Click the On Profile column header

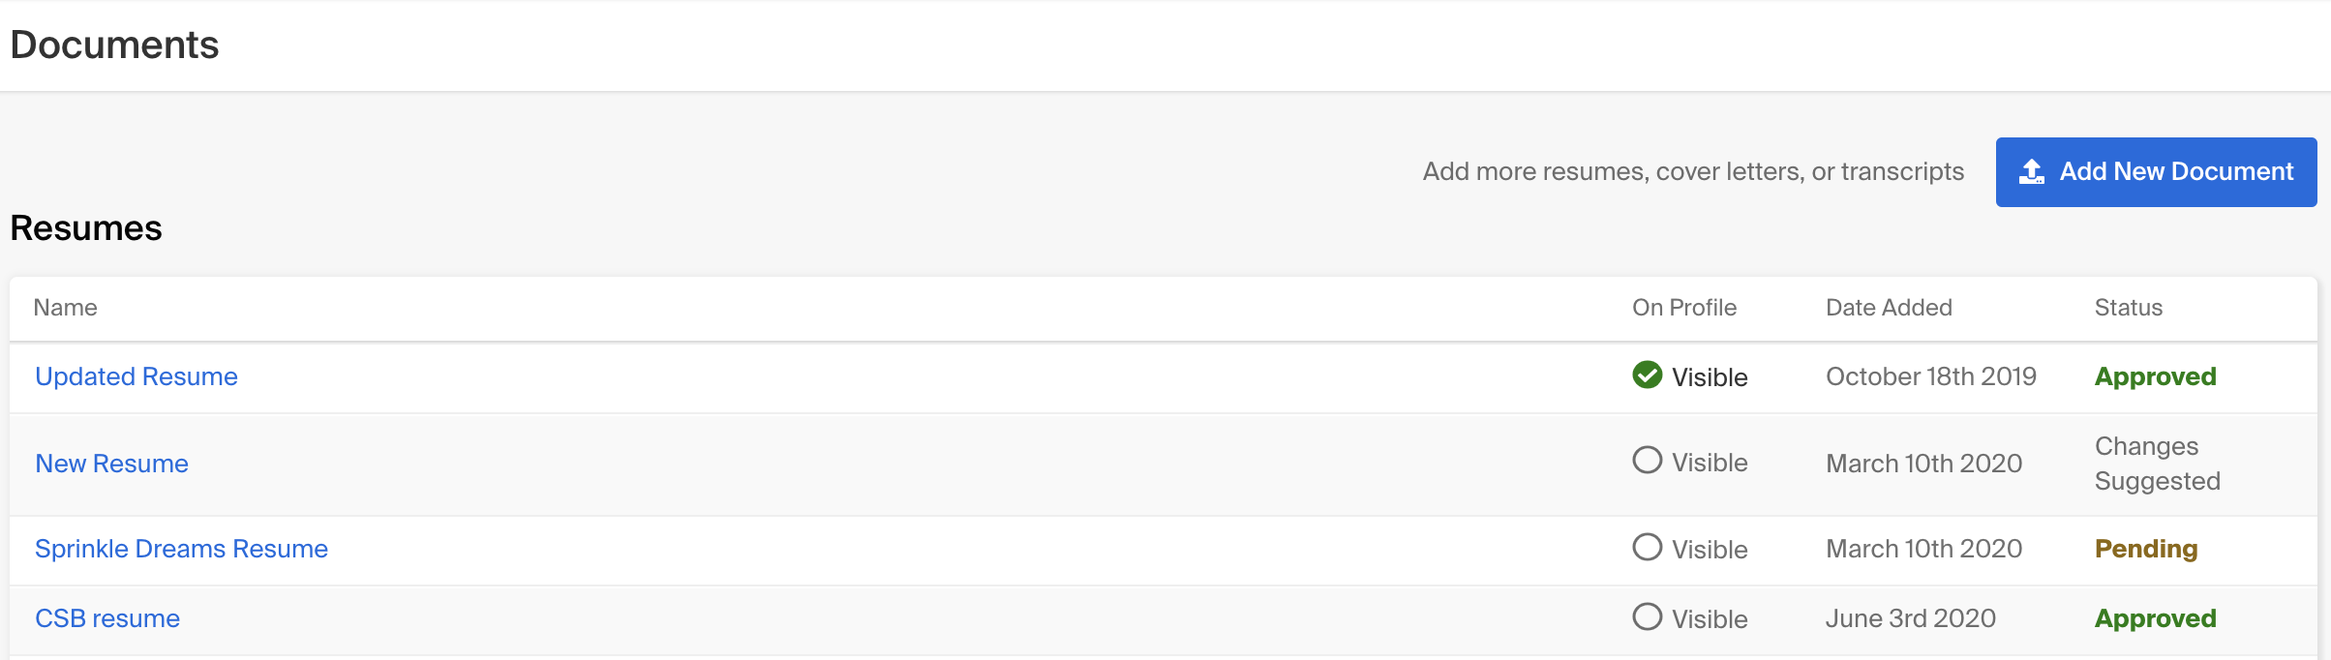[x=1684, y=308]
